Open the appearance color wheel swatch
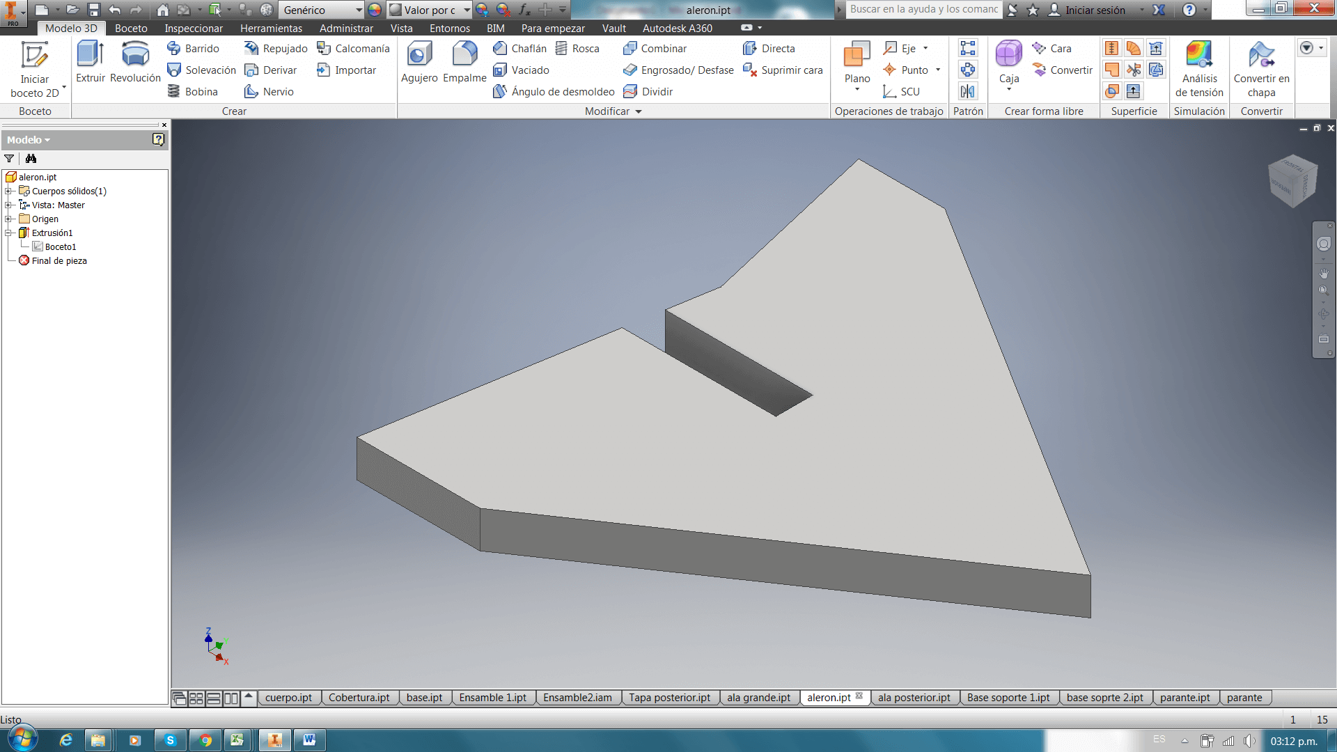The height and width of the screenshot is (752, 1337). click(x=375, y=10)
